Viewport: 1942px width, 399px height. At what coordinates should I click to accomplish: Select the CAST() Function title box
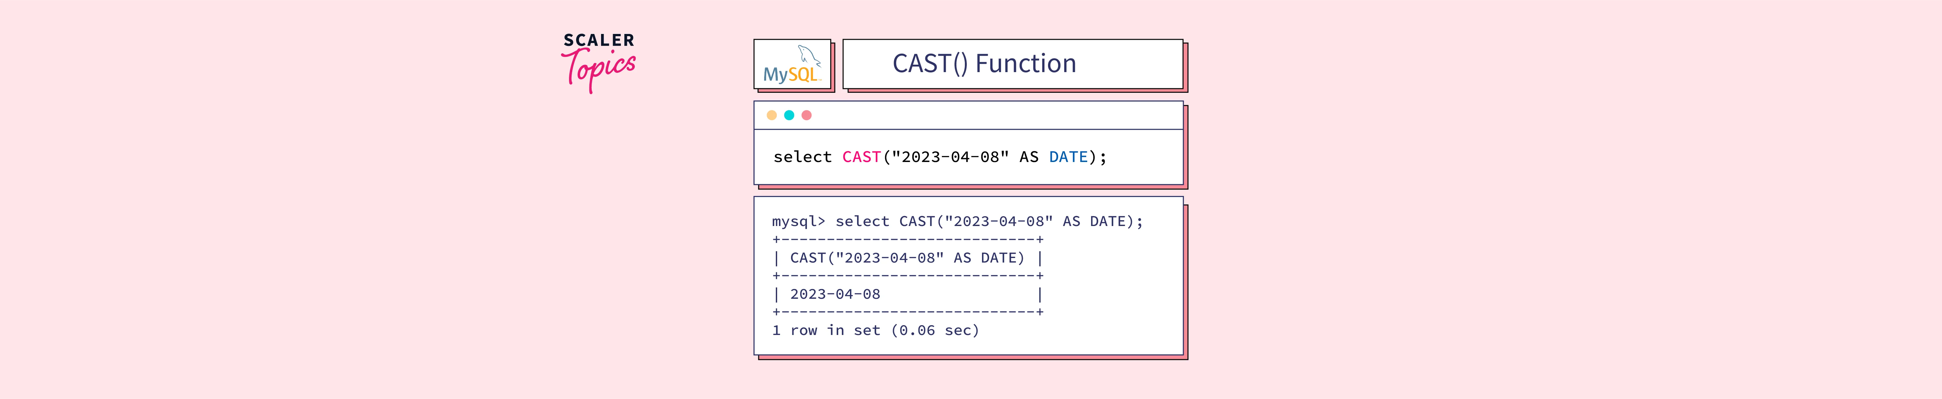click(1012, 64)
